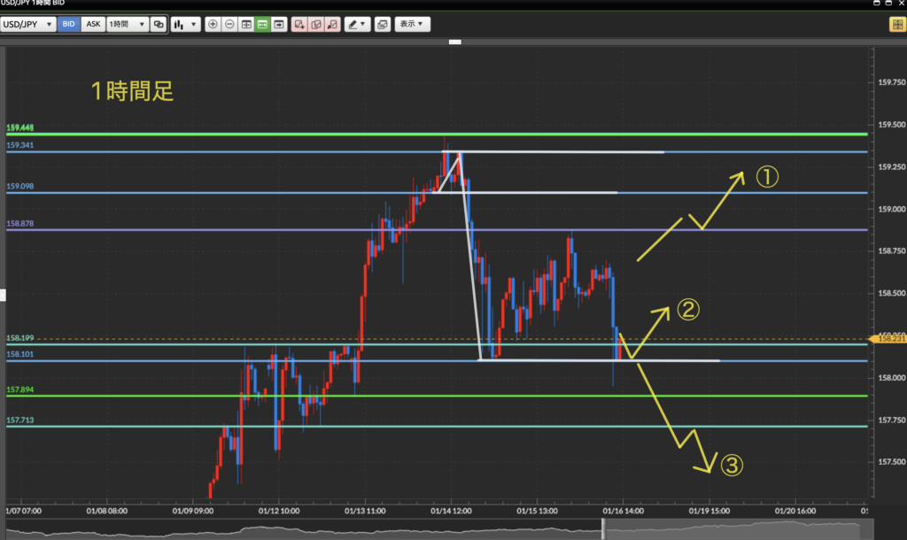The image size is (907, 540).
Task: Click the middle pink chart object icon
Action: 316,25
